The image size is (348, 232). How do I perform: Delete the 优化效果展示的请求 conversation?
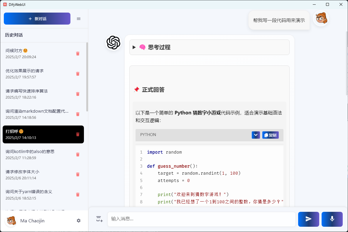pyautogui.click(x=78, y=74)
